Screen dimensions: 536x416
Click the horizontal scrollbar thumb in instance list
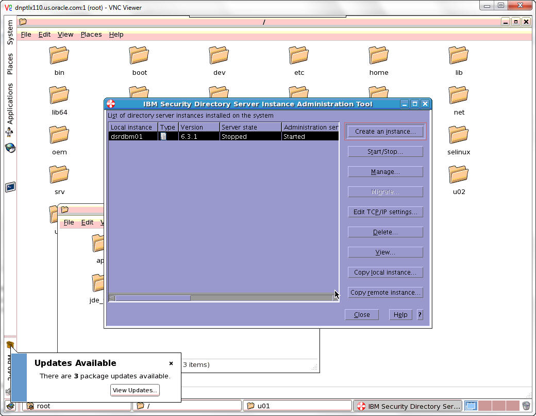coord(153,298)
